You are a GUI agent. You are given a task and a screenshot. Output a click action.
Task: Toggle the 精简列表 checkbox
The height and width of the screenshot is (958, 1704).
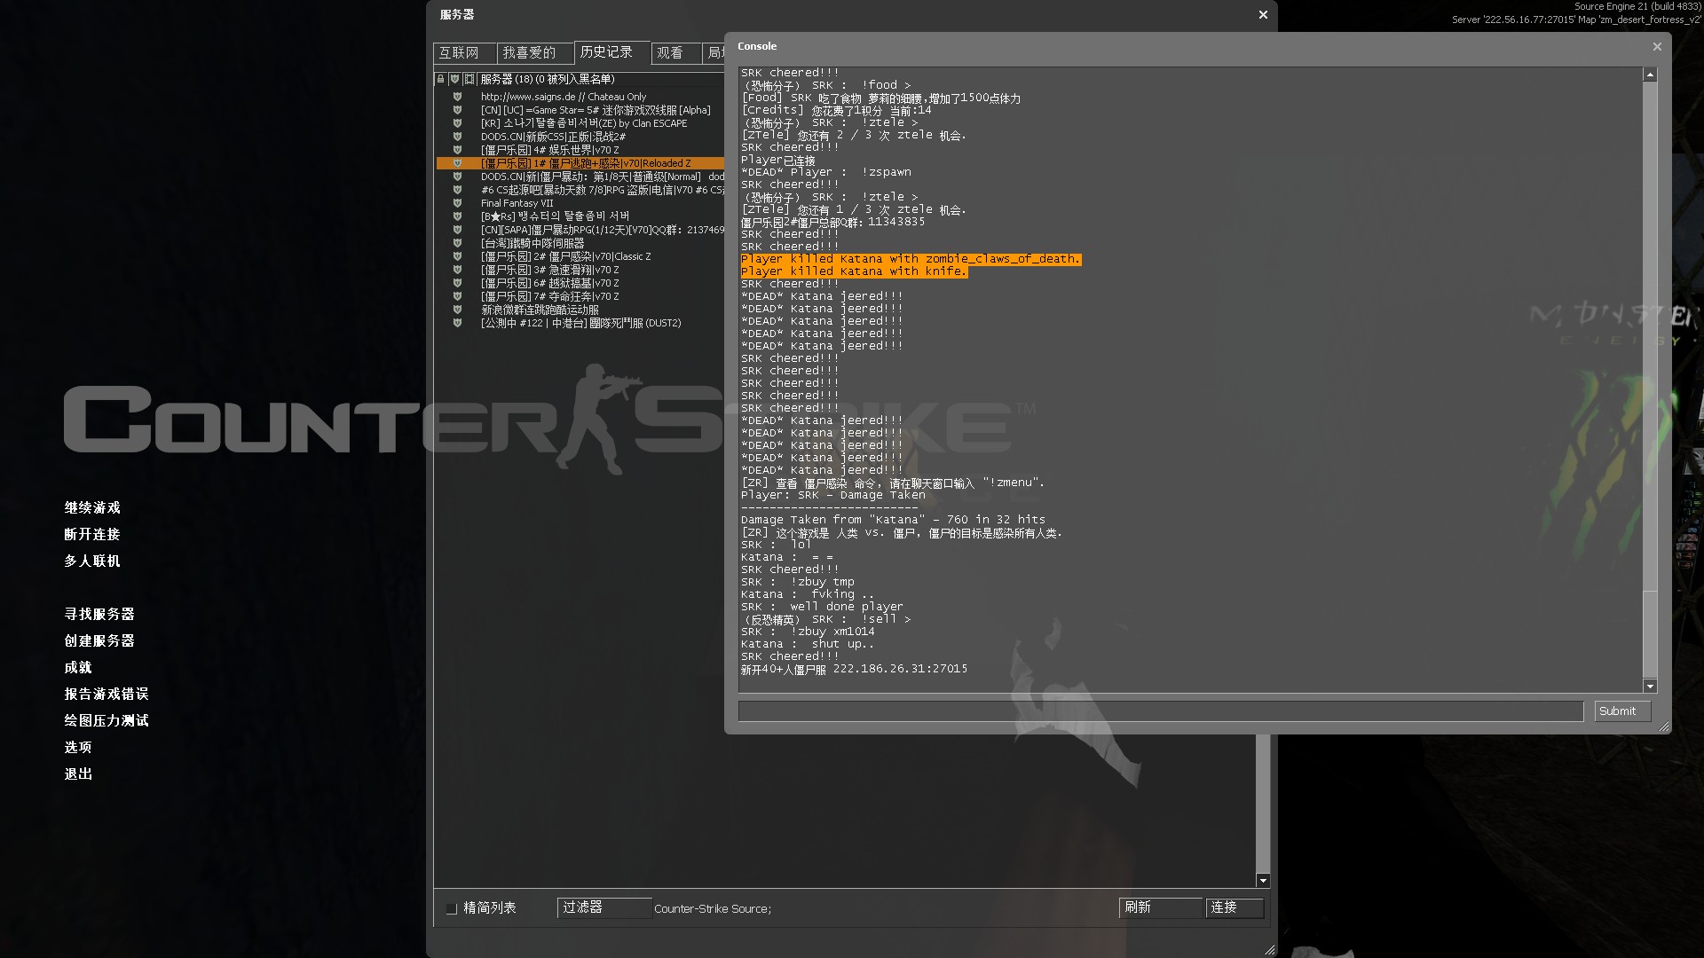[x=451, y=908]
